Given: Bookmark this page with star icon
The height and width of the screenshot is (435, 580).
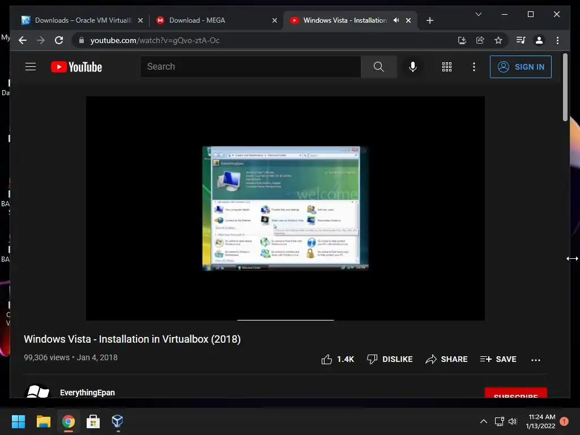Looking at the screenshot, I should [498, 40].
